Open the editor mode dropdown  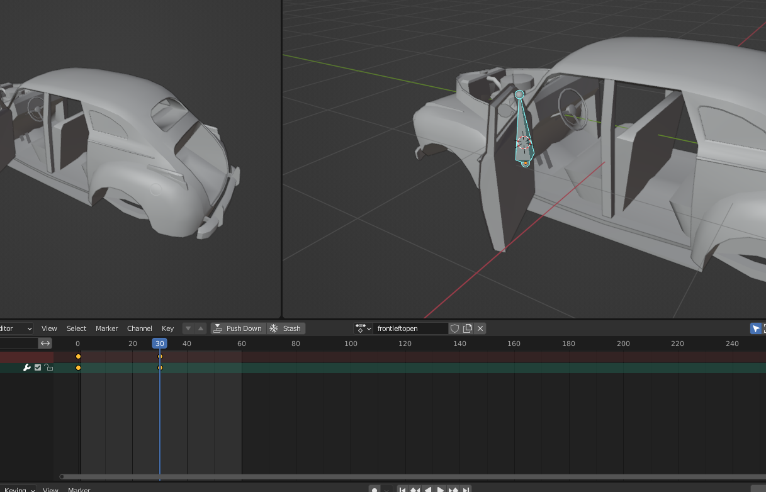click(16, 328)
